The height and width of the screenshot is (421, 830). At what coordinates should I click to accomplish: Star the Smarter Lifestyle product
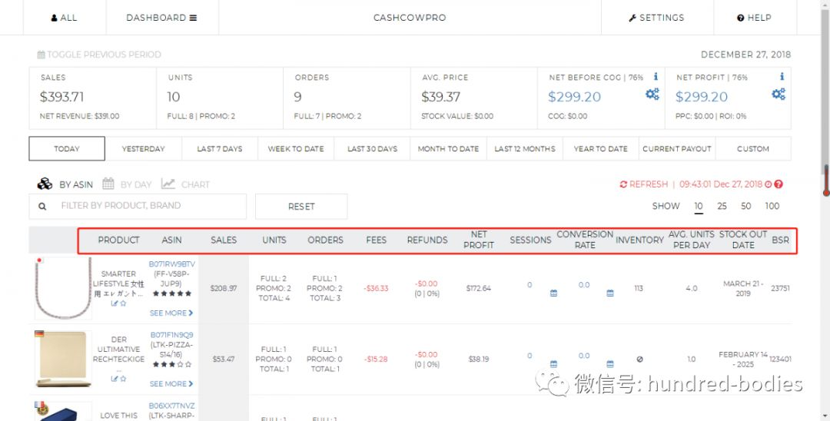(x=123, y=303)
